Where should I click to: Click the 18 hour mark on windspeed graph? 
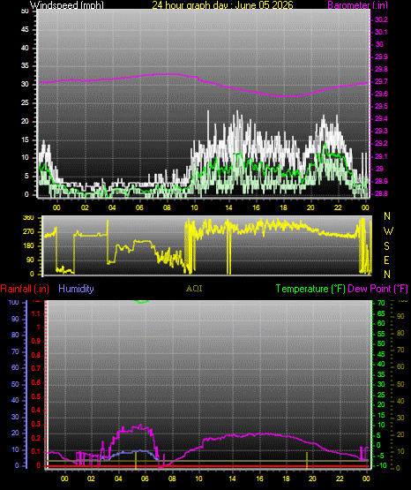(283, 207)
